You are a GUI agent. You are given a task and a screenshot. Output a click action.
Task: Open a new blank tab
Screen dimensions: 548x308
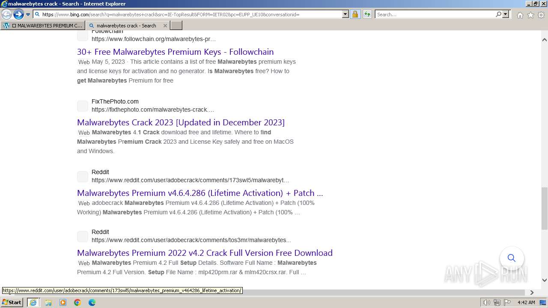coord(176,26)
